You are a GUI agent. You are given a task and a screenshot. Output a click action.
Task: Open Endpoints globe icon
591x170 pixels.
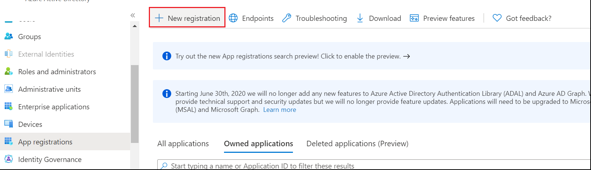pos(233,18)
